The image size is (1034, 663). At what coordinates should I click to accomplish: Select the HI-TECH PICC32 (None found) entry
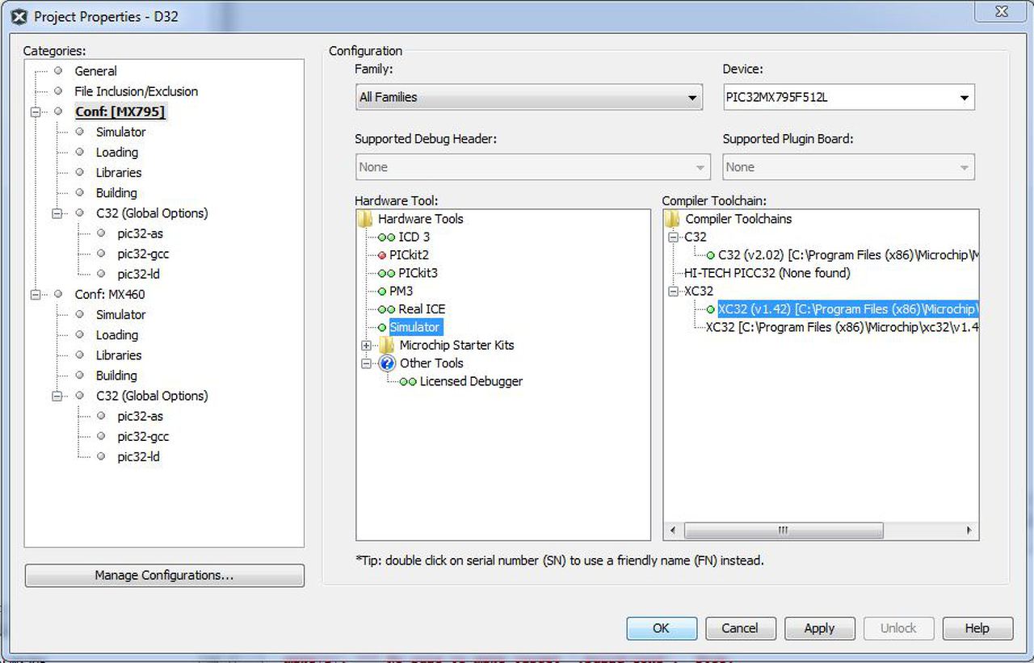click(767, 273)
